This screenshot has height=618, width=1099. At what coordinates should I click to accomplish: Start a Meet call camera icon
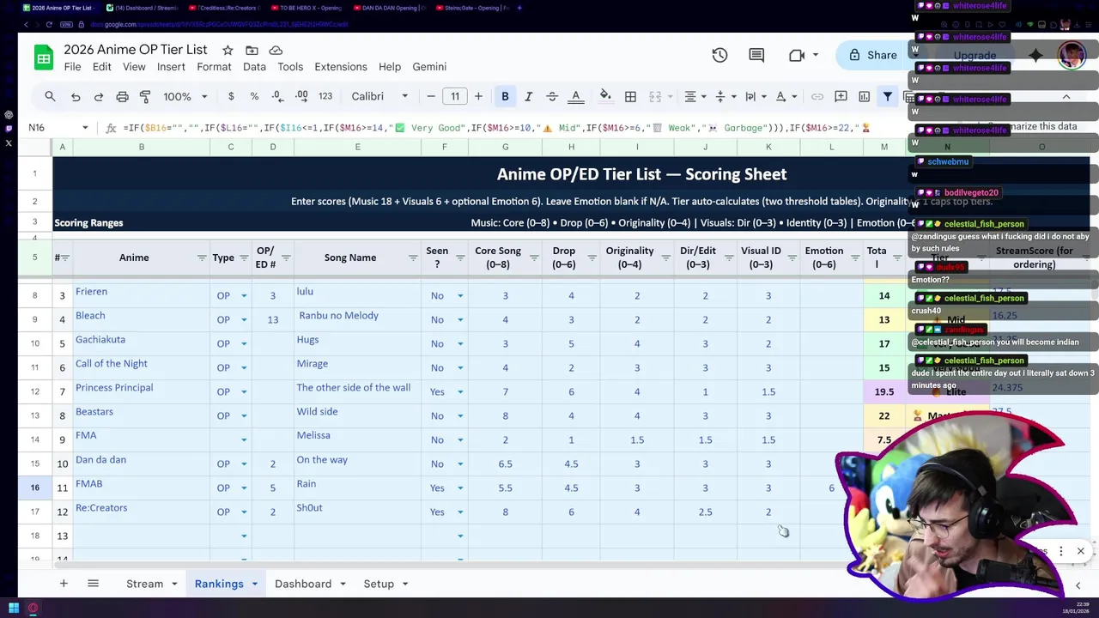point(796,55)
